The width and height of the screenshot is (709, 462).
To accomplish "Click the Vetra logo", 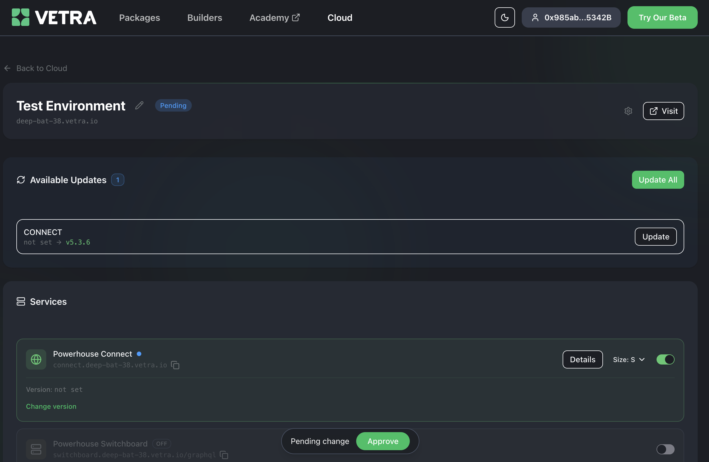I will tap(54, 17).
